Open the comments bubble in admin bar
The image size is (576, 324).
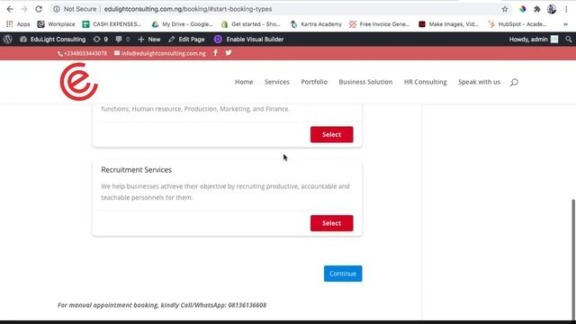122,40
